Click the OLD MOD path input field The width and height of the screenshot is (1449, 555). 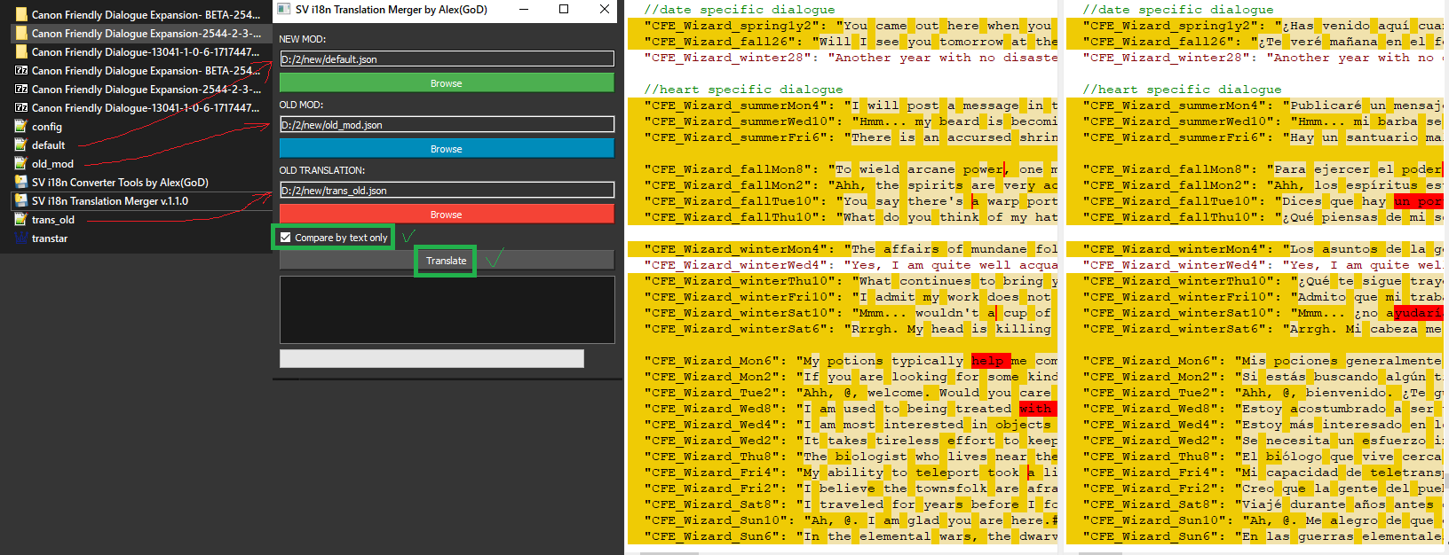(x=447, y=125)
